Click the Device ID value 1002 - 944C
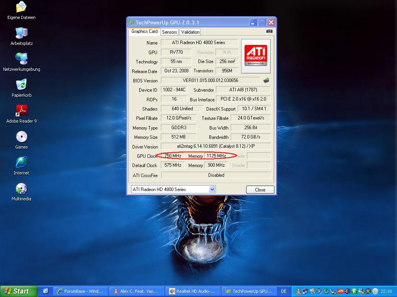Screen dimensions: 397x297 tap(174, 90)
